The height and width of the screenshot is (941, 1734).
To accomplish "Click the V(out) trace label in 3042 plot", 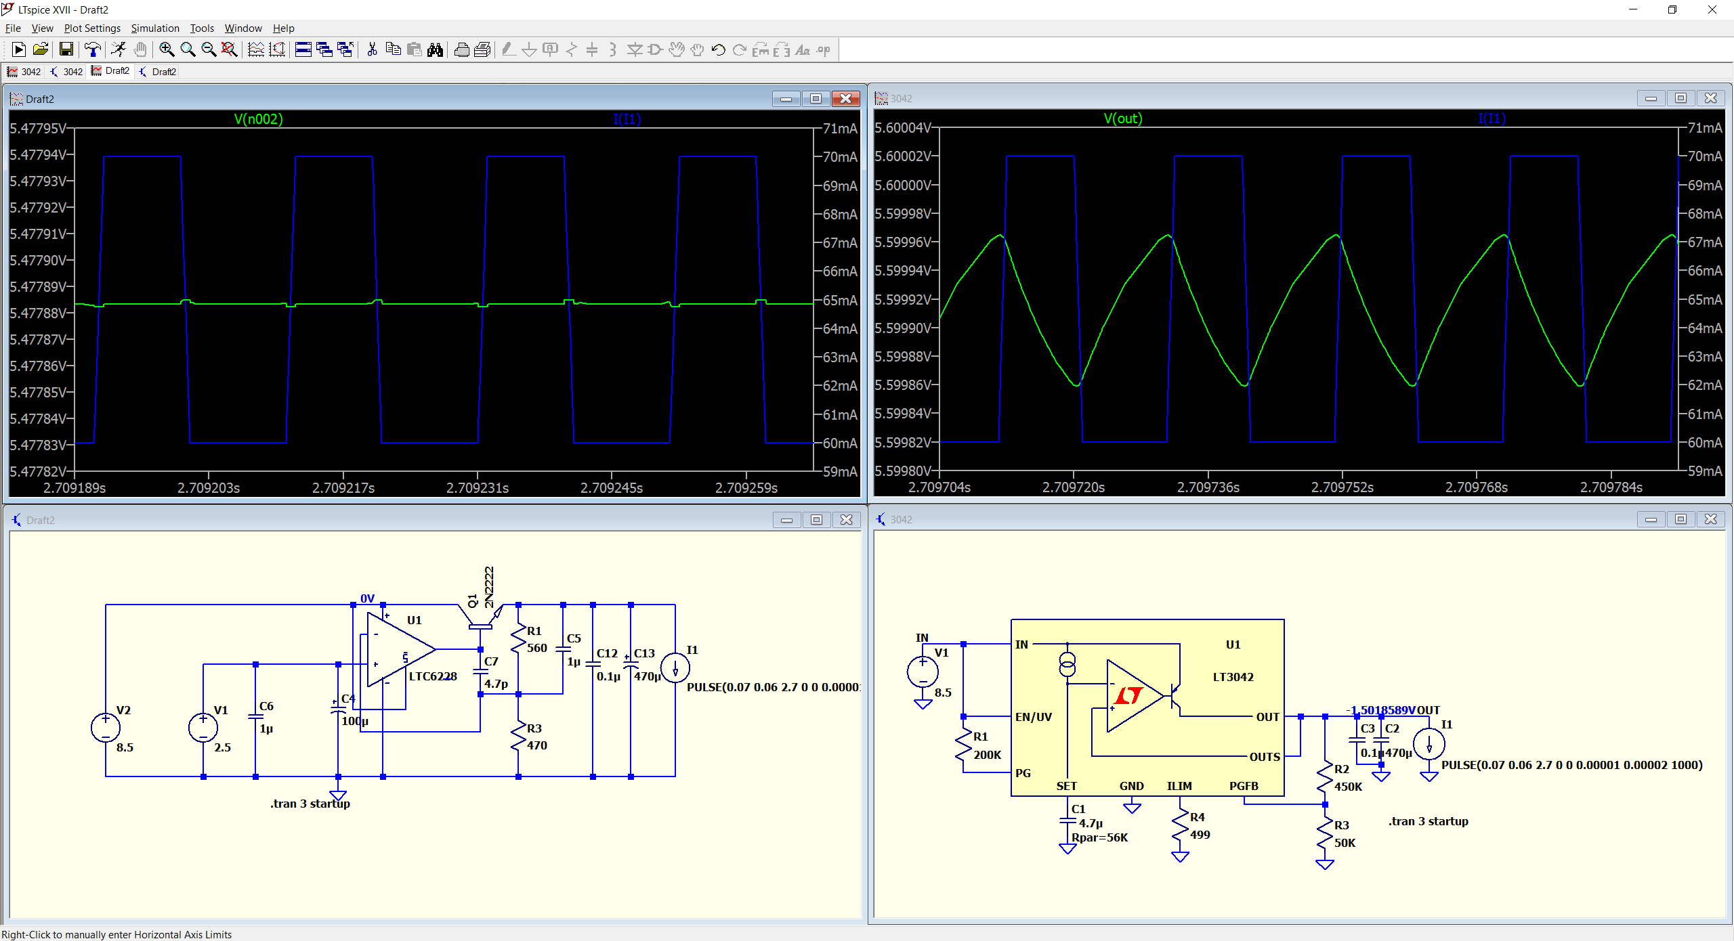I will coord(1123,118).
